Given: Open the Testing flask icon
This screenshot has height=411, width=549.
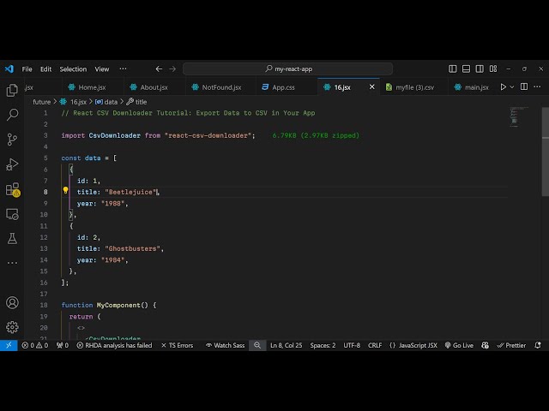Looking at the screenshot, I should (x=12, y=238).
